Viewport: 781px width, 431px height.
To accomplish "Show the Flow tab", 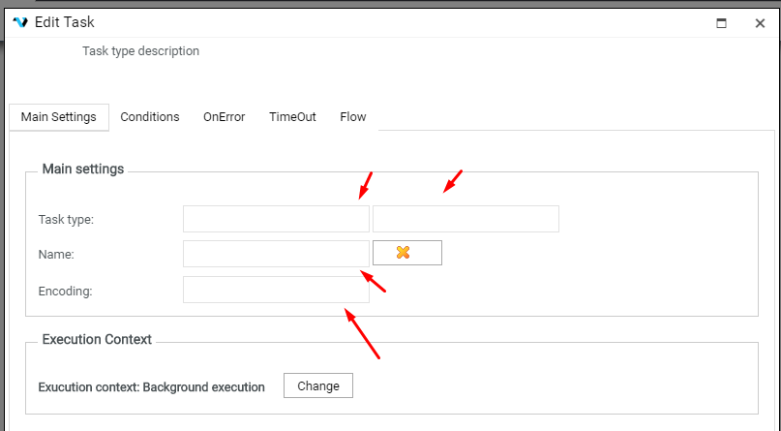I will point(353,117).
